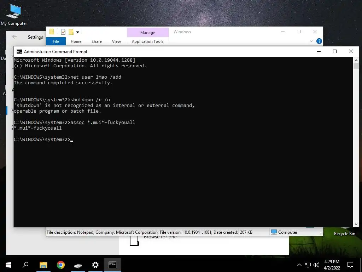Expand the Explorer ribbon chevron
Viewport: 362px width, 272px height.
(311, 41)
